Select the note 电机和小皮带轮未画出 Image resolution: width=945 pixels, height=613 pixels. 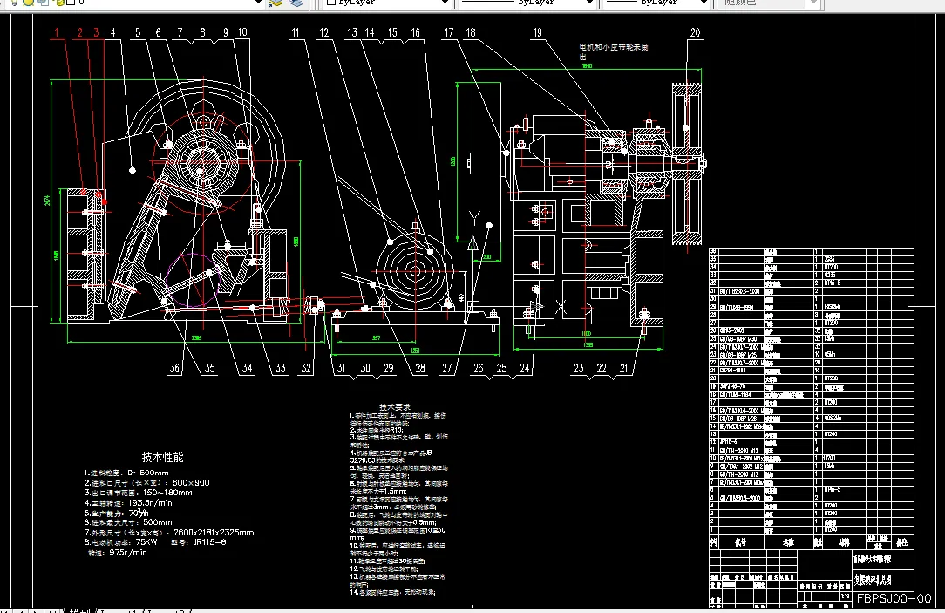613,51
